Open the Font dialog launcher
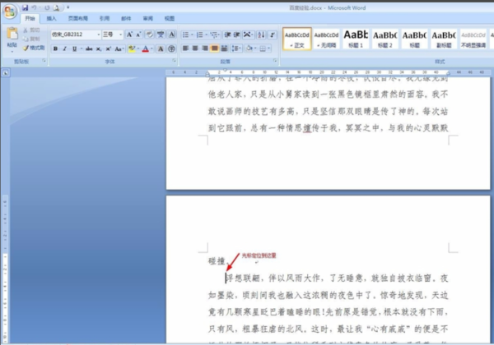Screen dimensions: 494x345 174,60
